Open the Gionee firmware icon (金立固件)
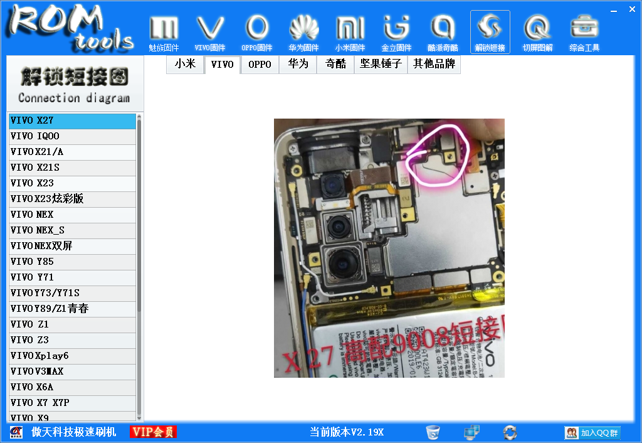This screenshot has width=642, height=443. 396,34
